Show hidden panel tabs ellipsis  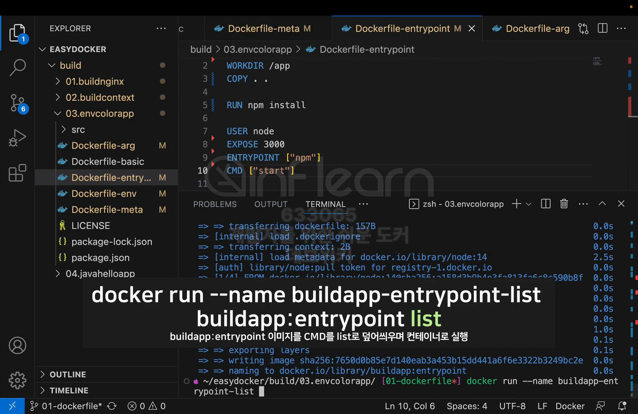(x=363, y=204)
